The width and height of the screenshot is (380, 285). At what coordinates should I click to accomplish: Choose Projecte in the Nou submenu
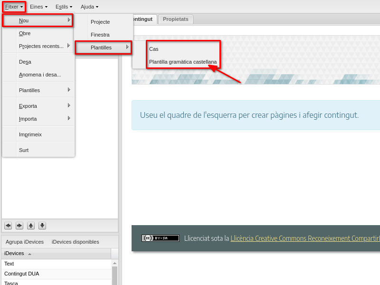pyautogui.click(x=100, y=22)
